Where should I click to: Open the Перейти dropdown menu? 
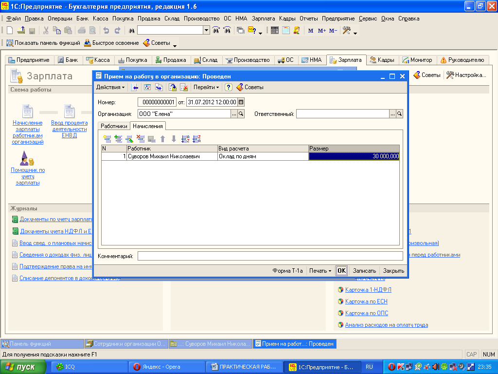(x=206, y=87)
